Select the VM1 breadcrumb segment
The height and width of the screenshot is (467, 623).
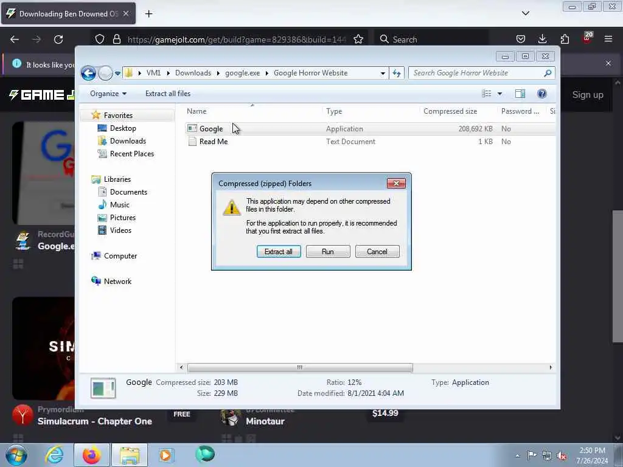153,73
